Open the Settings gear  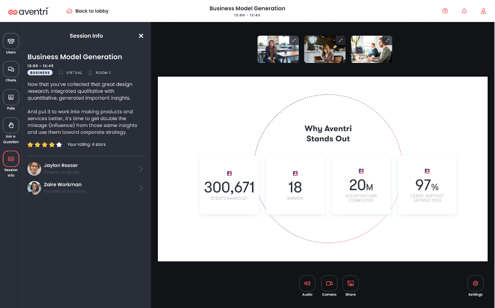pyautogui.click(x=475, y=283)
